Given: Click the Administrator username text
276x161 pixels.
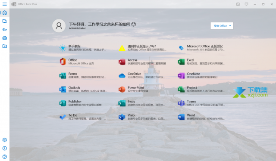Looking at the screenshot, I should coord(77,28).
